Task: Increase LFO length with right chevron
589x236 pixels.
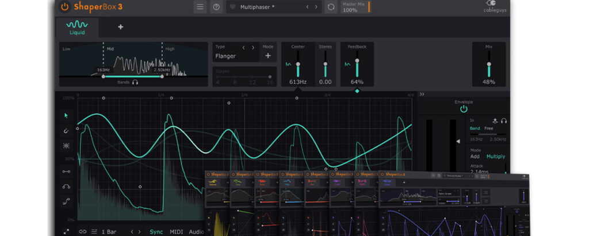Action: pyautogui.click(x=140, y=232)
